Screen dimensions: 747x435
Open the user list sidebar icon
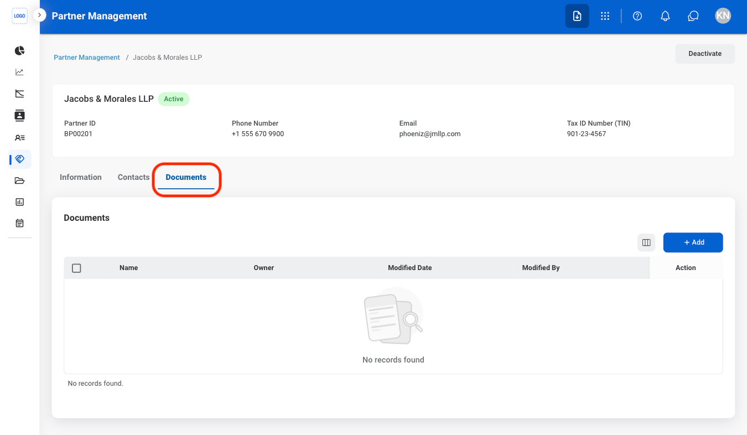(19, 137)
